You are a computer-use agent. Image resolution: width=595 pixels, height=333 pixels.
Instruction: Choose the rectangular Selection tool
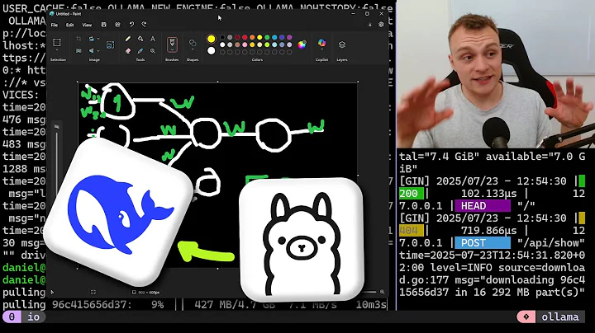pos(56,42)
